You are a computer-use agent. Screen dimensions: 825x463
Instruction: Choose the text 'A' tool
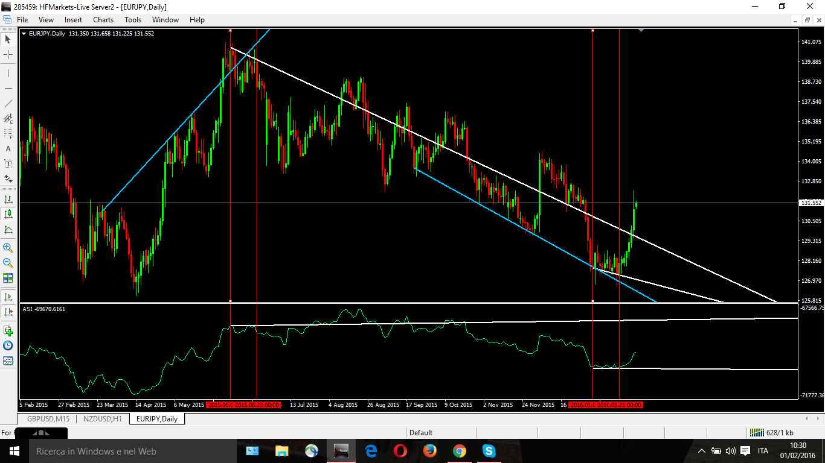[8, 148]
